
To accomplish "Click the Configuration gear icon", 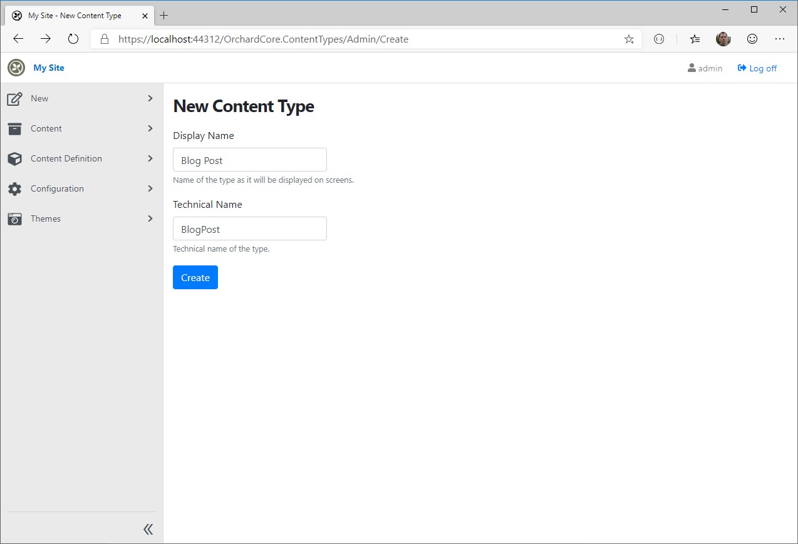I will tap(14, 188).
